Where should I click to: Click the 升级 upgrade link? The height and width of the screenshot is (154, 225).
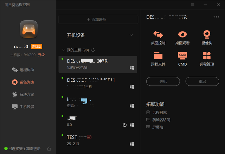coord(41,55)
